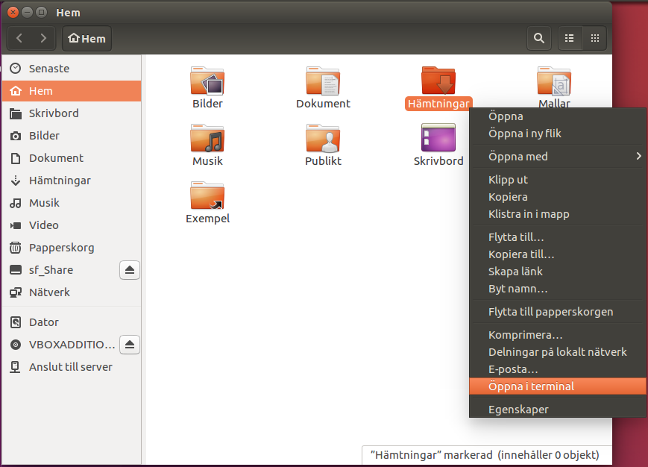Go forward with the right arrow button
This screenshot has height=467, width=648.
point(43,39)
